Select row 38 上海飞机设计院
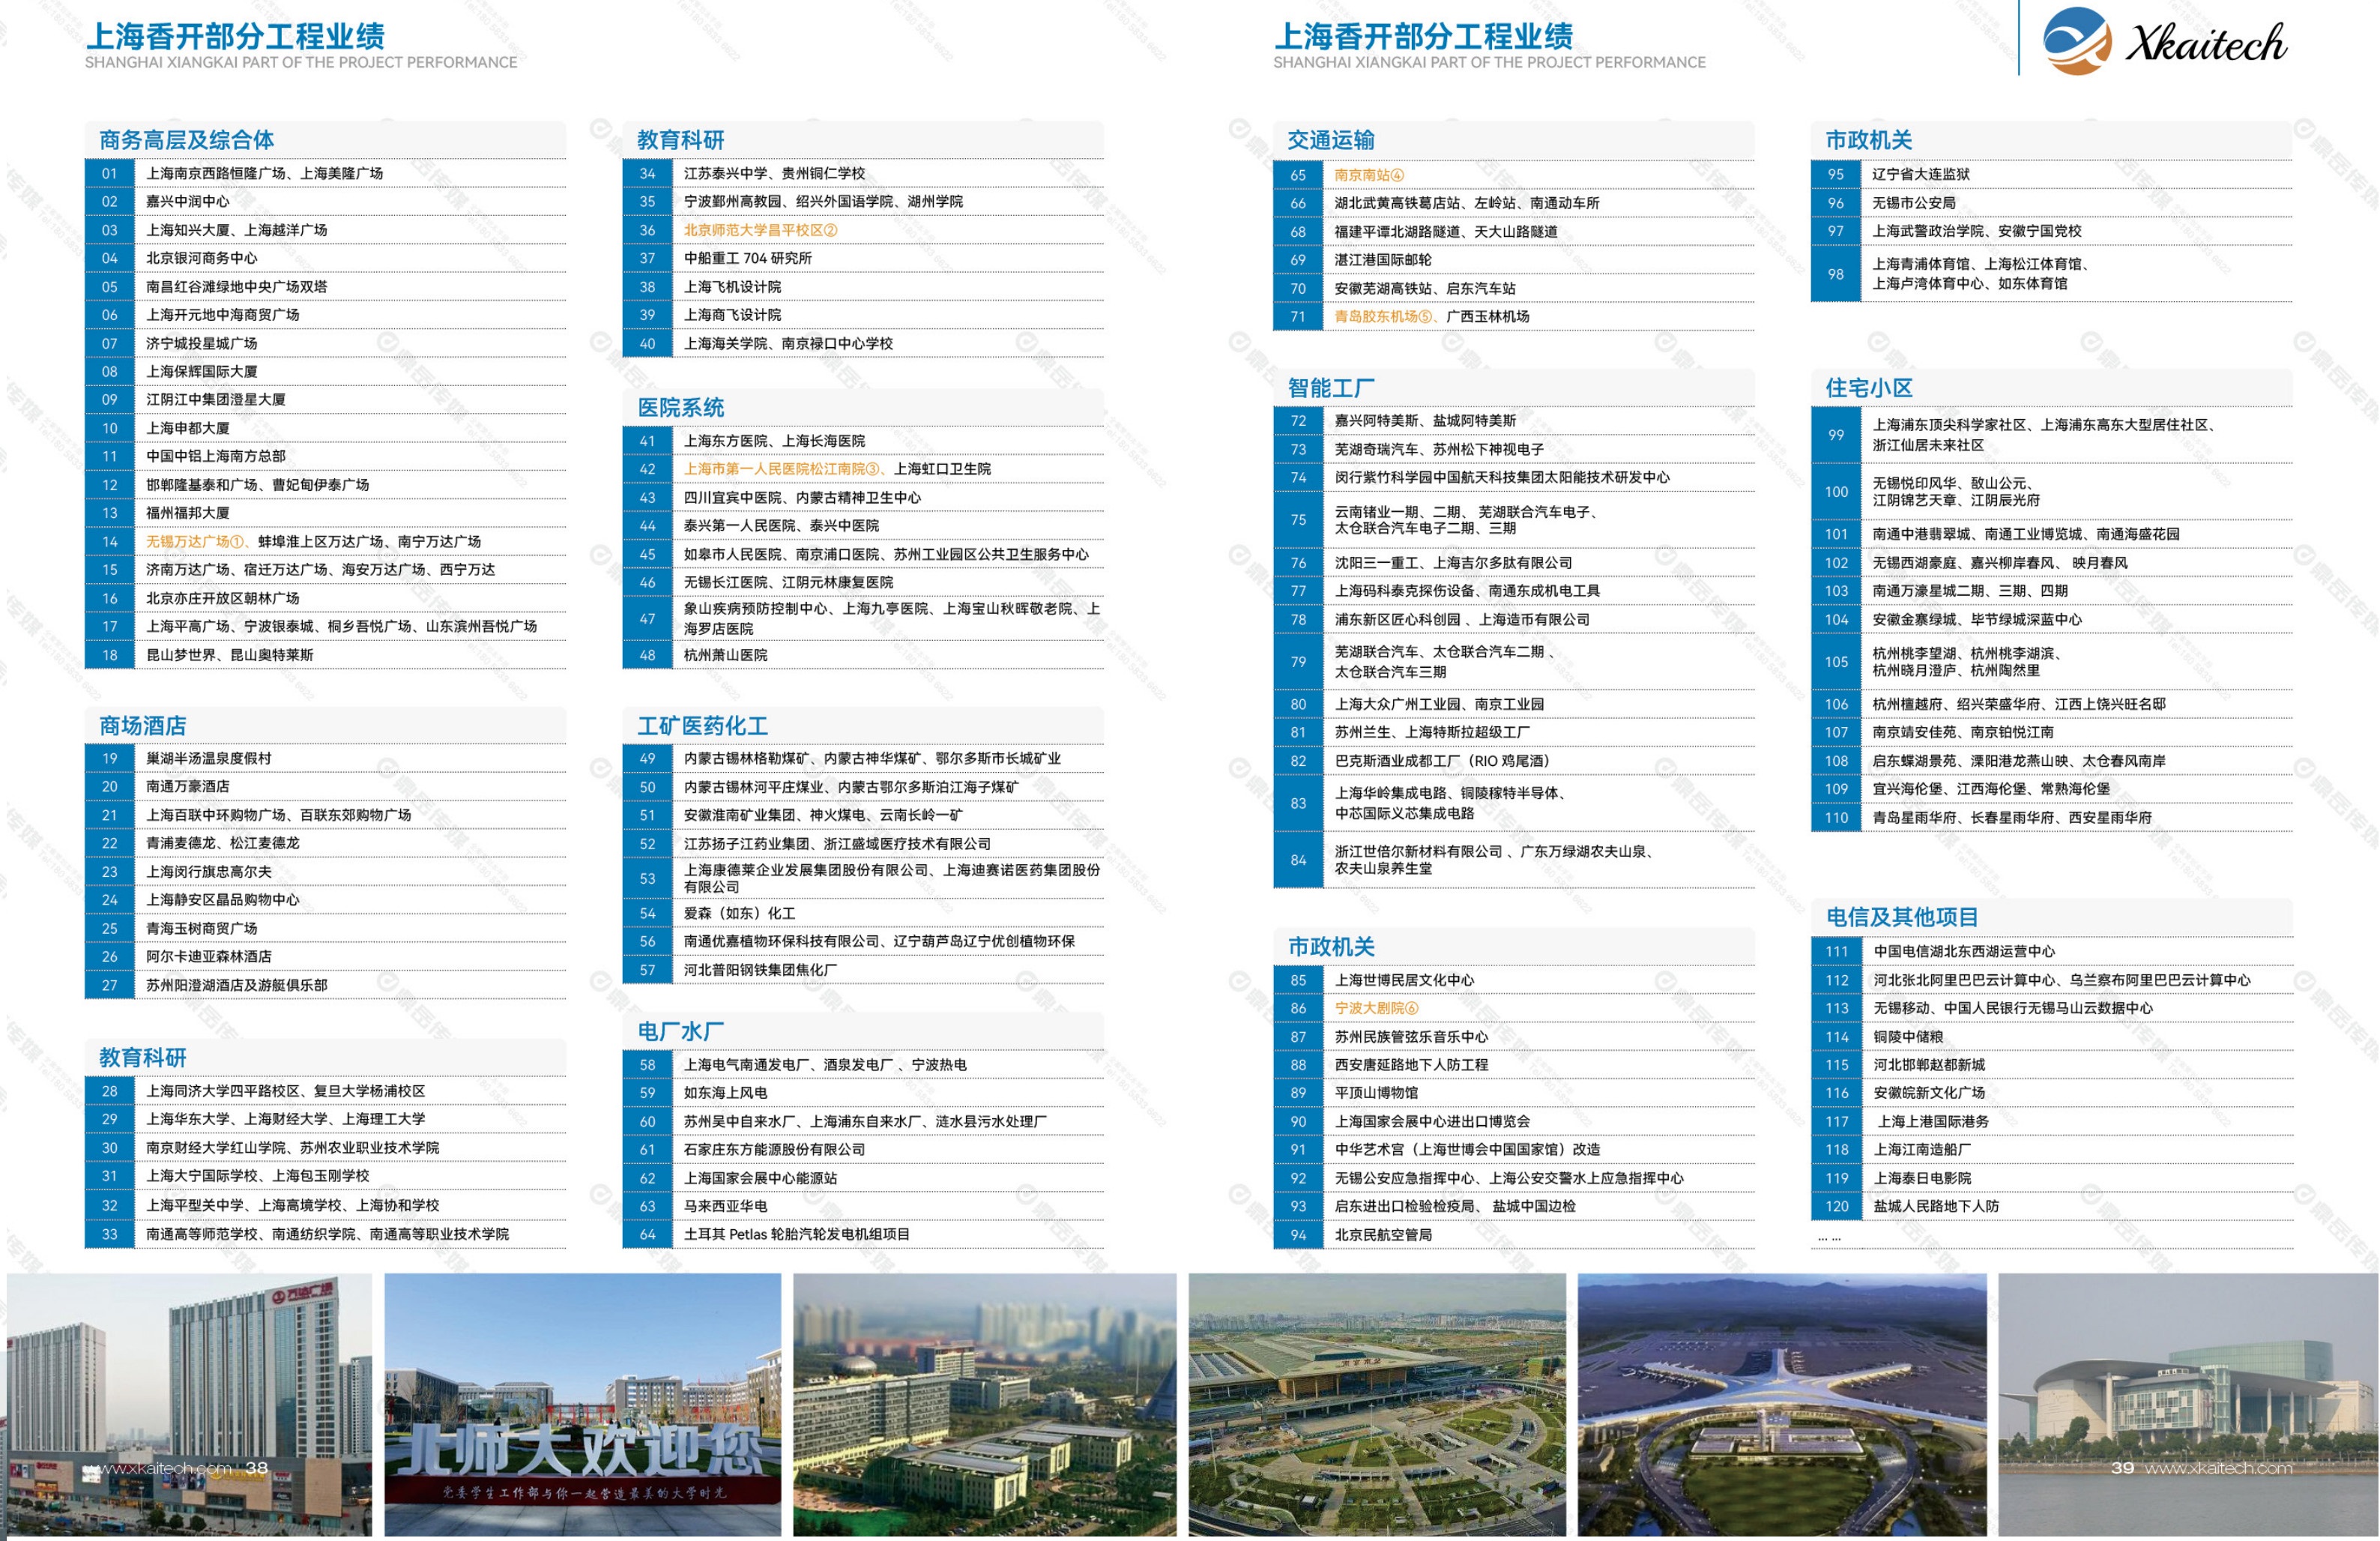Viewport: 2380px width, 1541px height. [863, 287]
